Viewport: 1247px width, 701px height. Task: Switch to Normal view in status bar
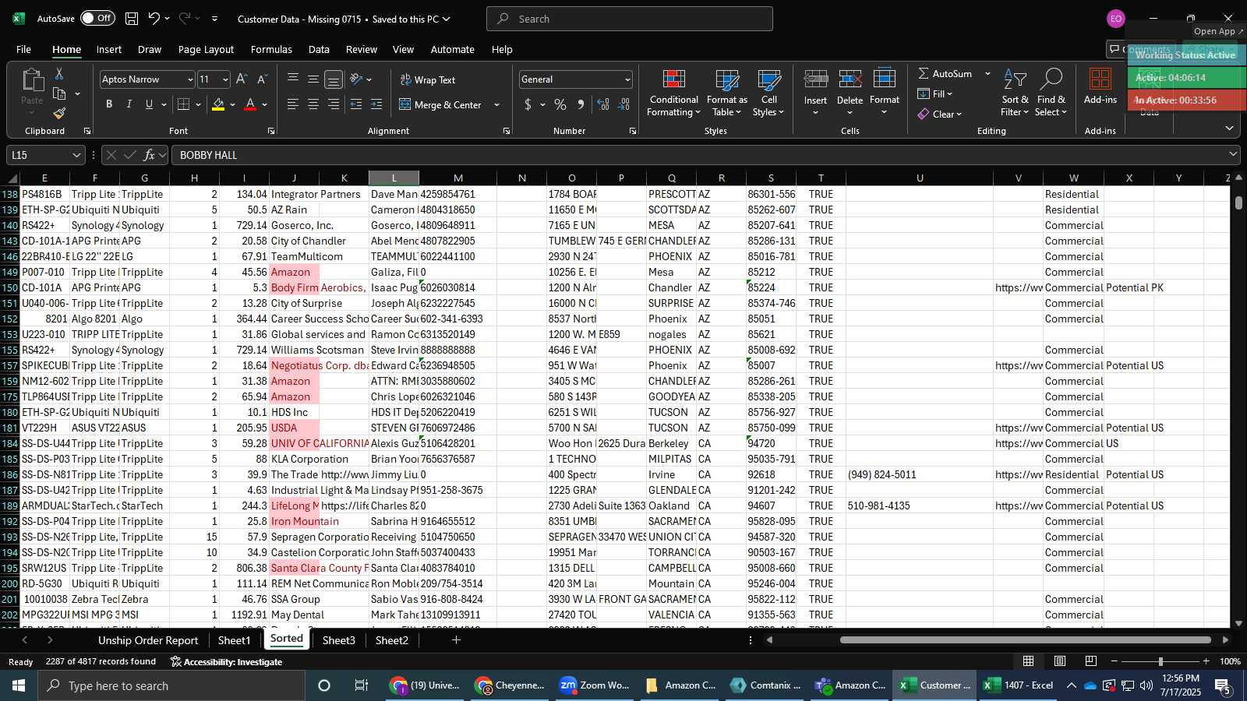[1029, 661]
